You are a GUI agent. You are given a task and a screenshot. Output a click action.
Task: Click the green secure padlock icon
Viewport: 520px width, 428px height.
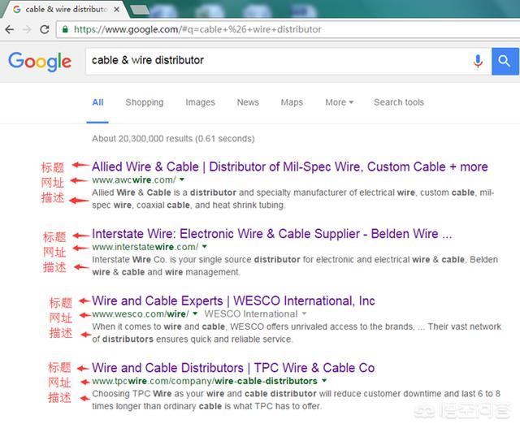pyautogui.click(x=65, y=29)
